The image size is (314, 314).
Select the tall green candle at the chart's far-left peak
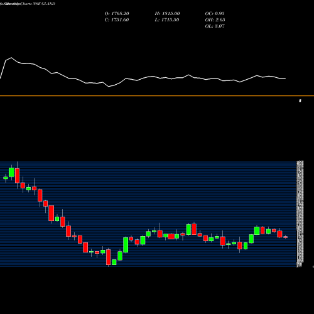pyautogui.click(x=11, y=172)
